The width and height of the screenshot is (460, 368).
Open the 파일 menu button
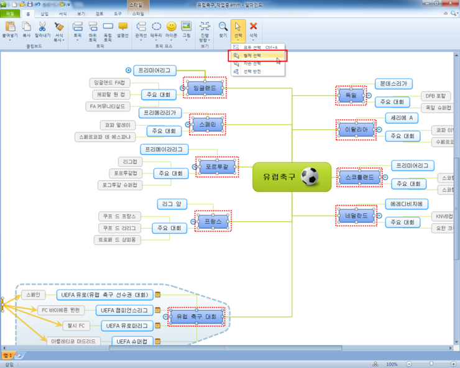click(10, 13)
